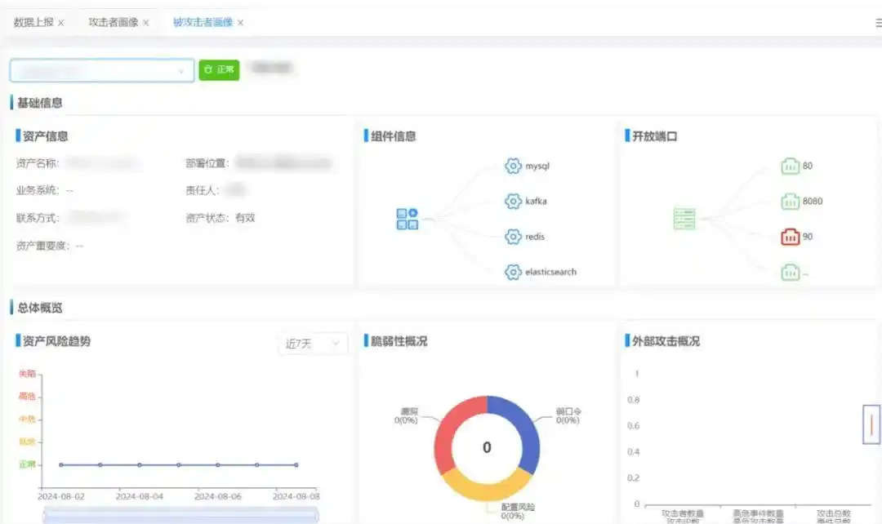882x524 pixels.
Task: Click the refresh icon inside the 正常 button
Action: click(208, 70)
